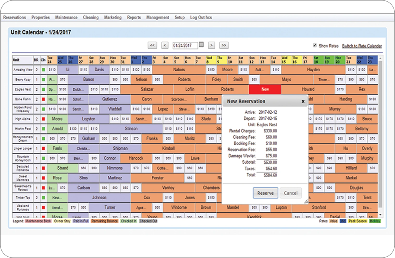Click the clean status square for Timber Top
Screen dimensions: 395x258
pyautogui.click(x=43, y=198)
